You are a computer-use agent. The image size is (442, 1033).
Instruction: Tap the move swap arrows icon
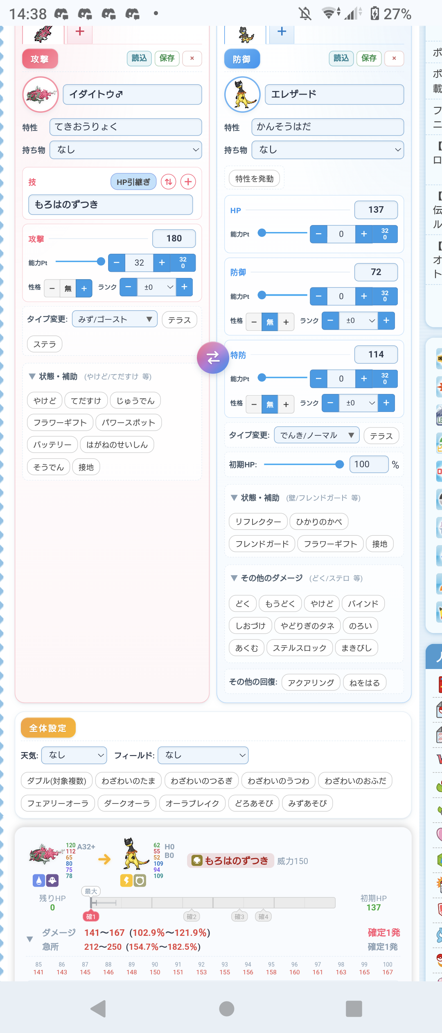pos(168,182)
